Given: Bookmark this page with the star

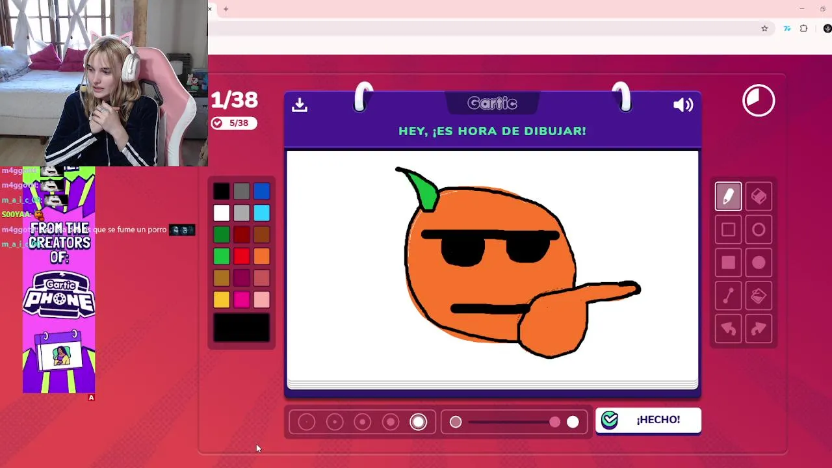Looking at the screenshot, I should click(x=764, y=29).
